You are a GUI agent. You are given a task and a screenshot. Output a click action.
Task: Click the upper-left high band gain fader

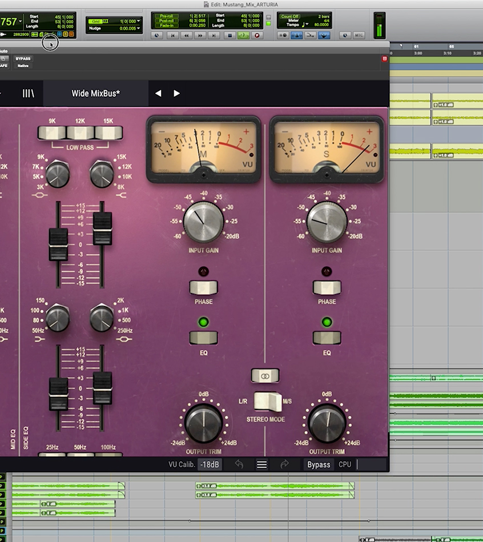pos(58,244)
